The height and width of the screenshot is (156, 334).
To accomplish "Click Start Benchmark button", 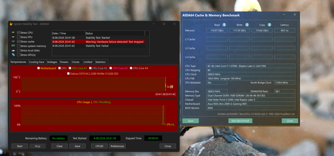I will 240,121.
